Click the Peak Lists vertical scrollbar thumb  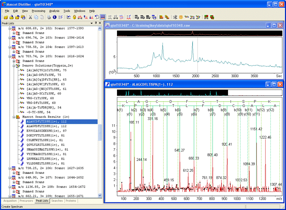click(100, 132)
